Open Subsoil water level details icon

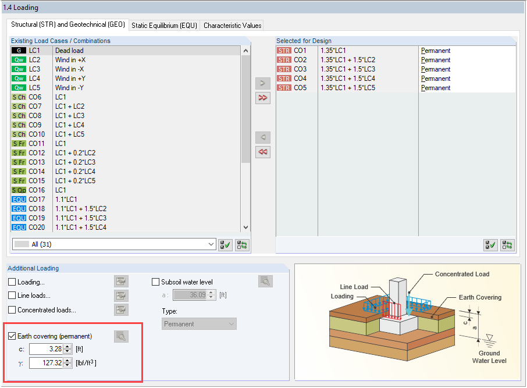265,281
